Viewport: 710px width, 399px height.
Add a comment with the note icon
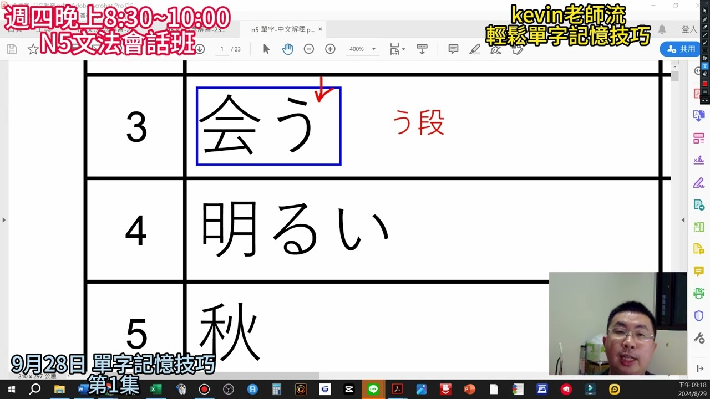[453, 49]
